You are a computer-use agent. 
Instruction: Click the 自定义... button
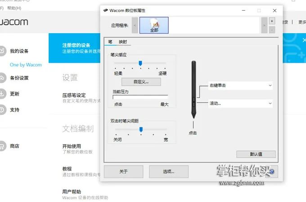click(x=141, y=82)
